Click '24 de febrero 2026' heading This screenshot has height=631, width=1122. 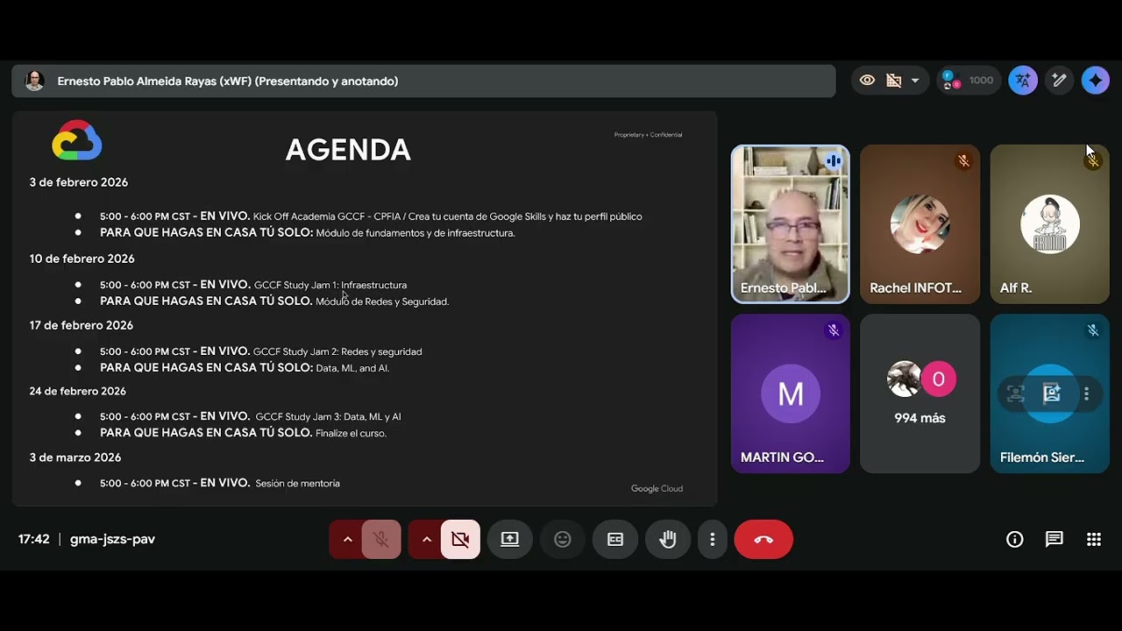78,391
